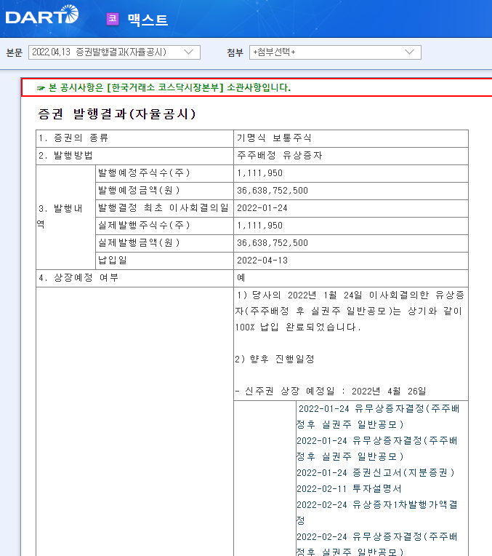
Task: Click the 실제발행주식수 value 1,111,950
Action: coord(259,225)
